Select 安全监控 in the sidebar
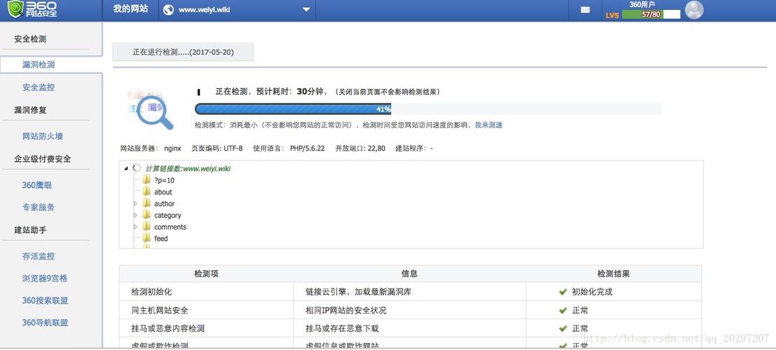 click(x=39, y=87)
